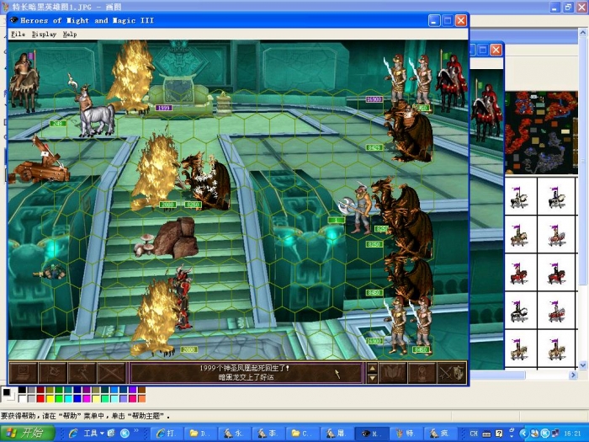Open the Windows 开始 Start button
This screenshot has height=442, width=589.
click(x=28, y=433)
